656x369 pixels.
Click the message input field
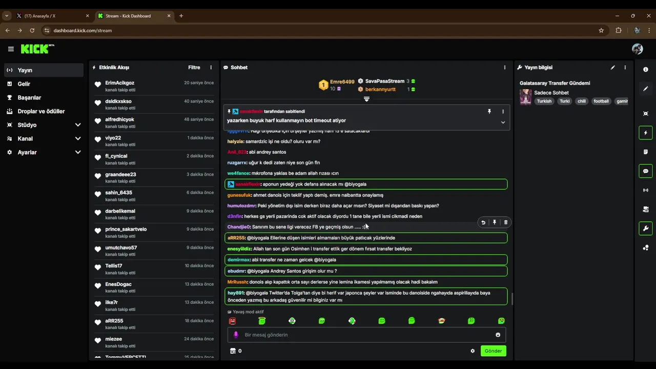(x=366, y=335)
